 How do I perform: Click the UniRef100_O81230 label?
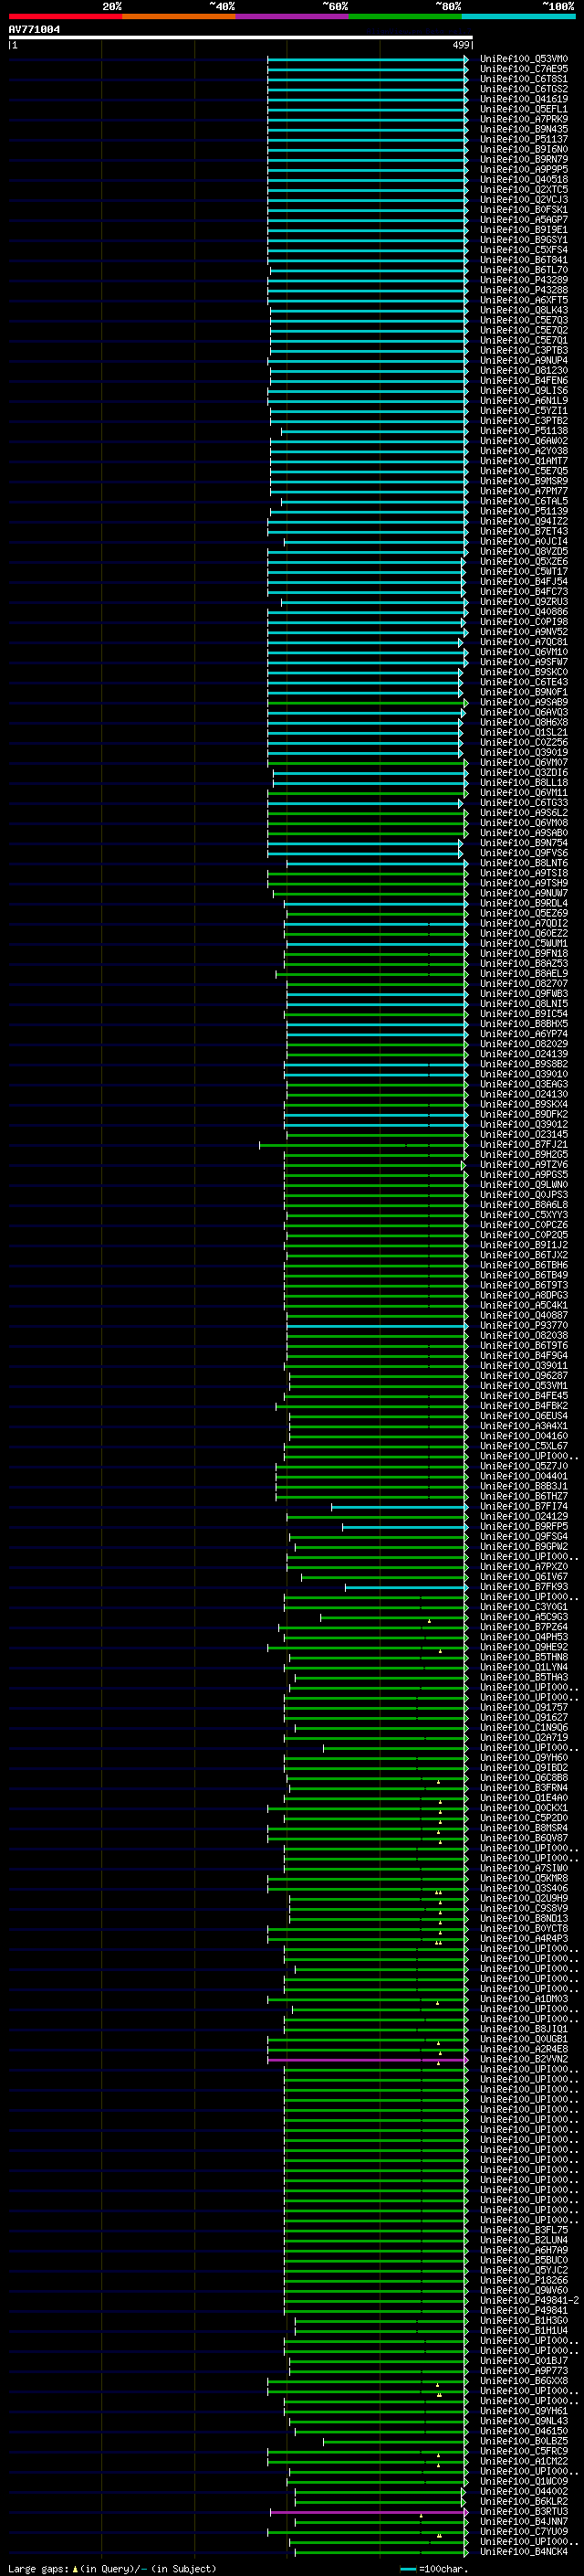click(523, 371)
